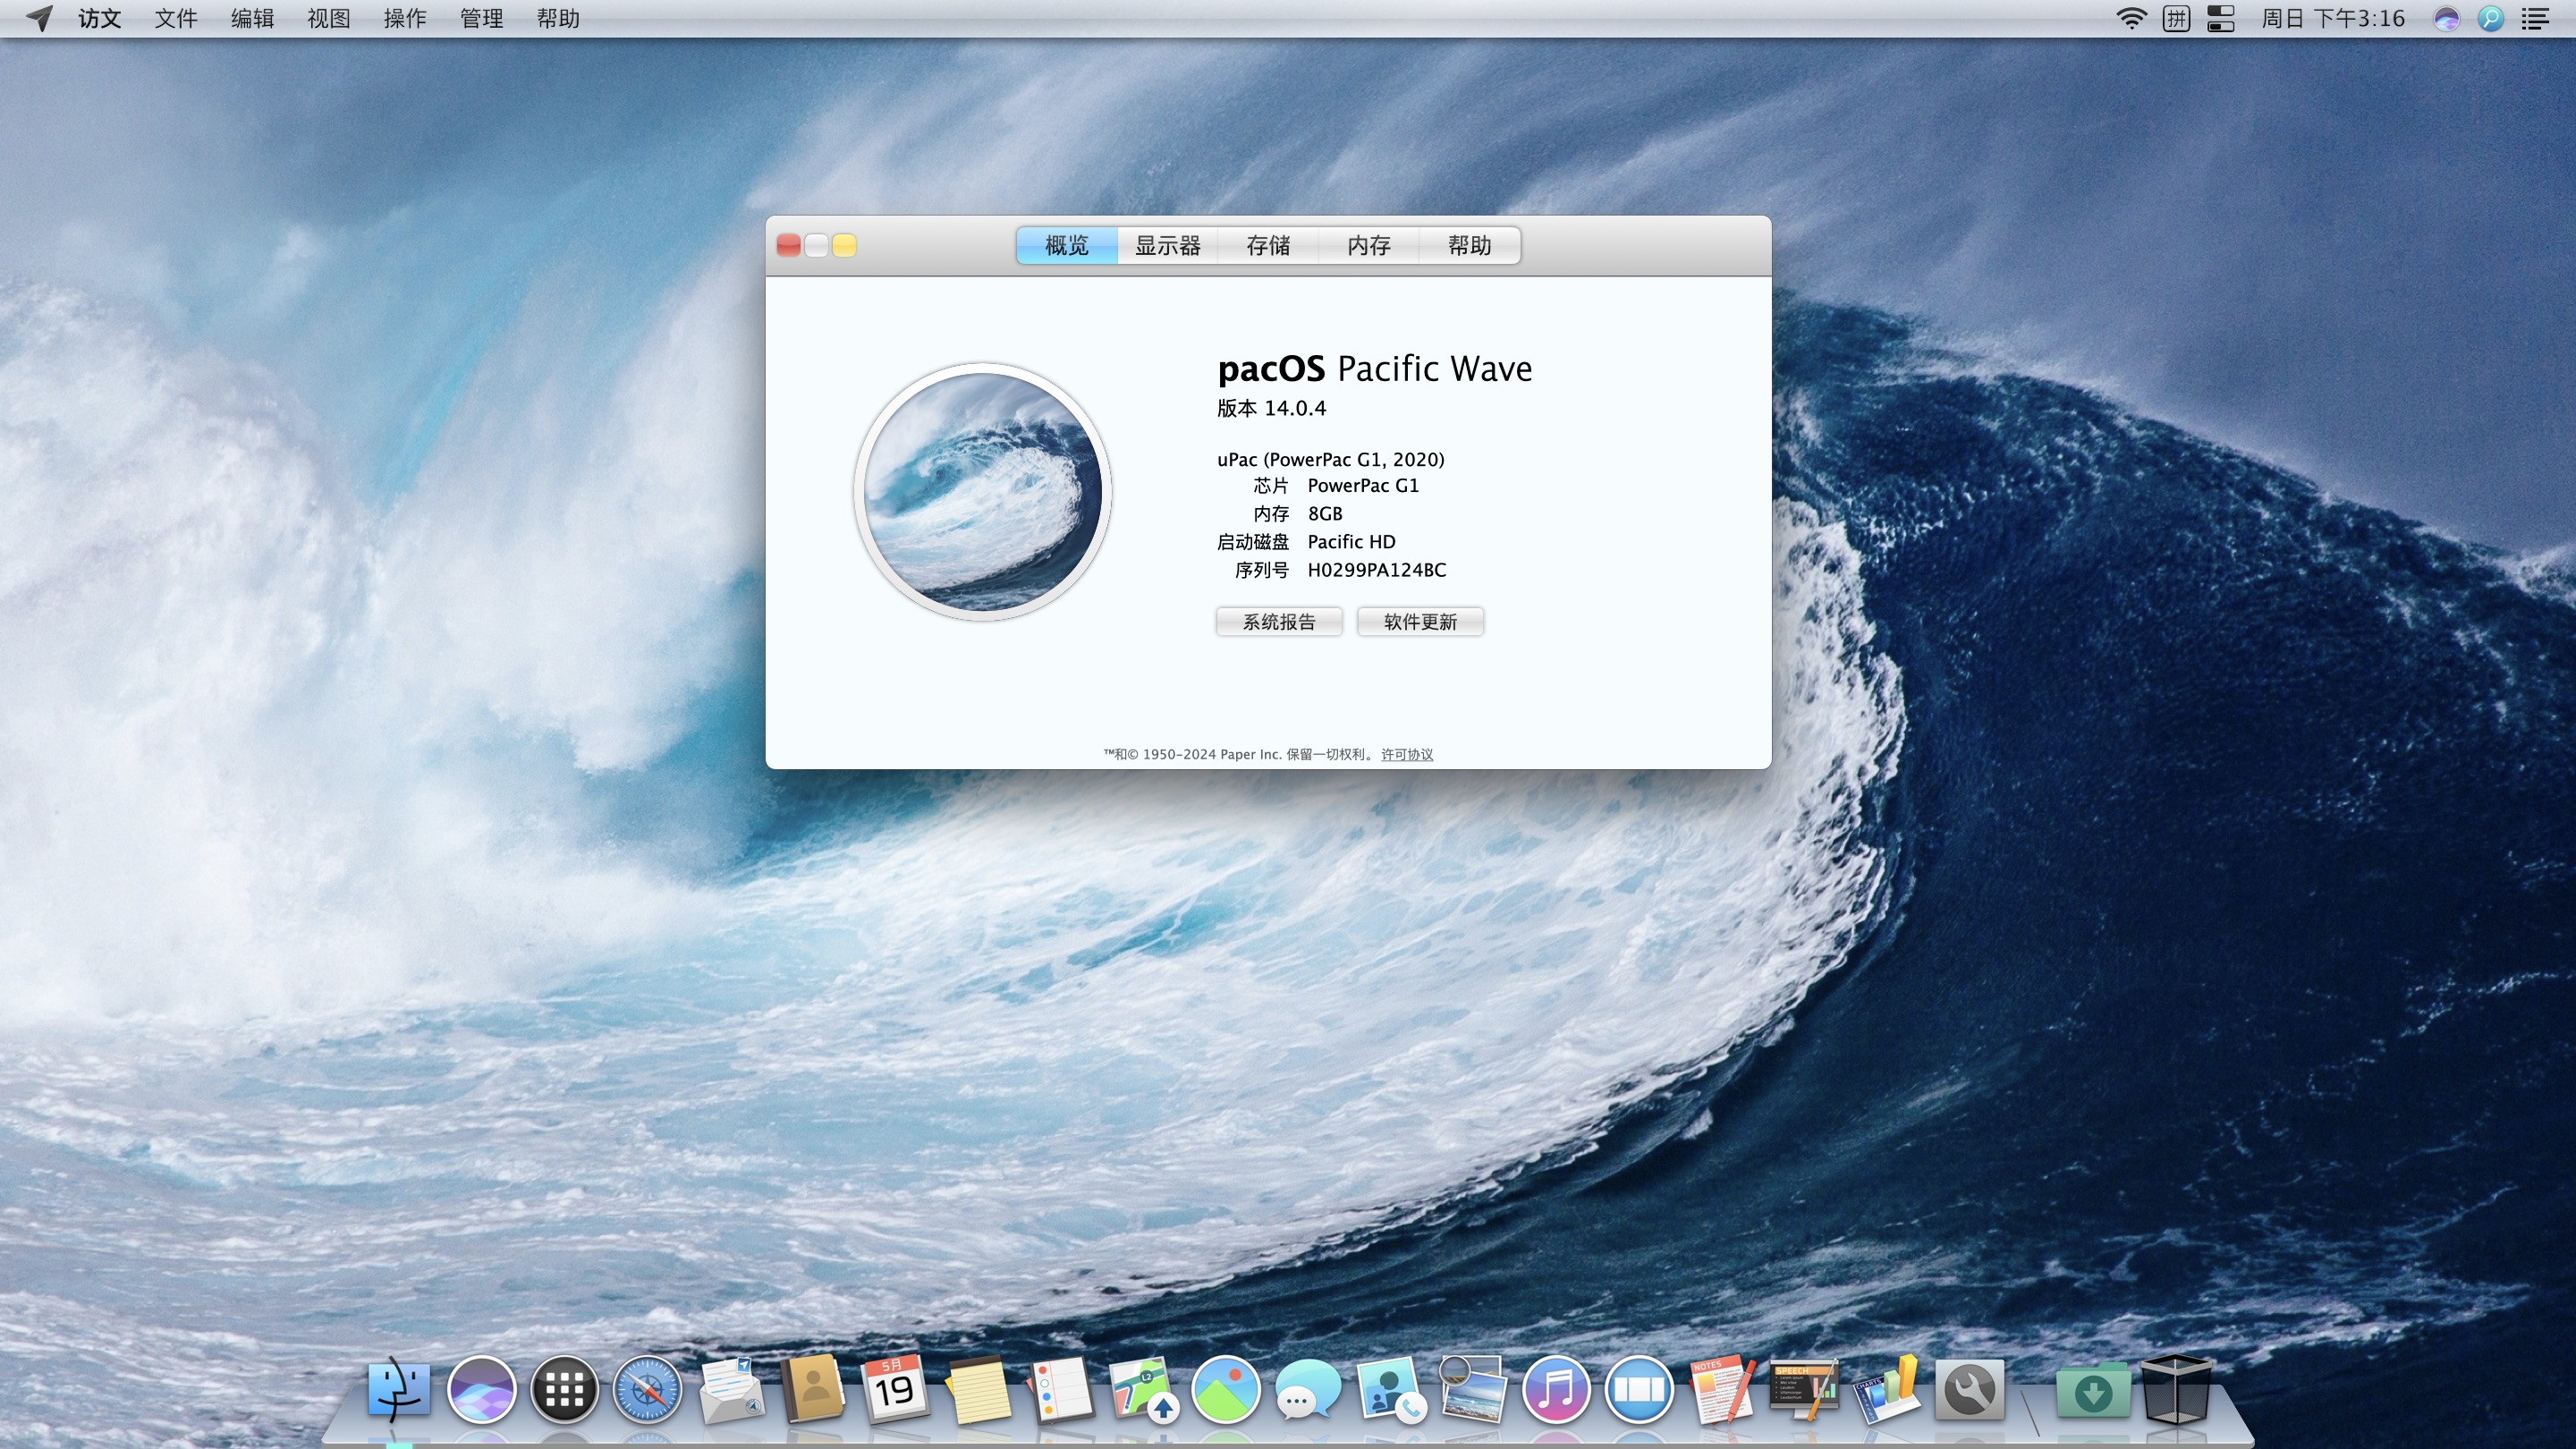Close the about window with red button

pyautogui.click(x=788, y=246)
